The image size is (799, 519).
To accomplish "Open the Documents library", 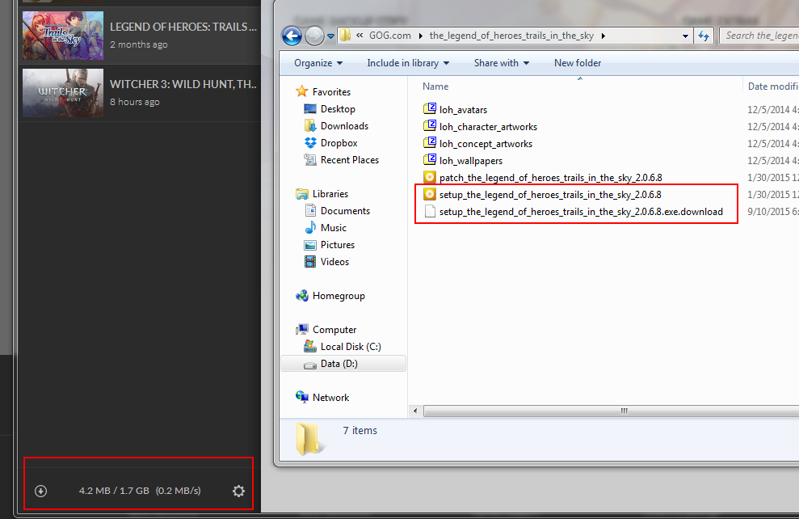I will pos(345,210).
